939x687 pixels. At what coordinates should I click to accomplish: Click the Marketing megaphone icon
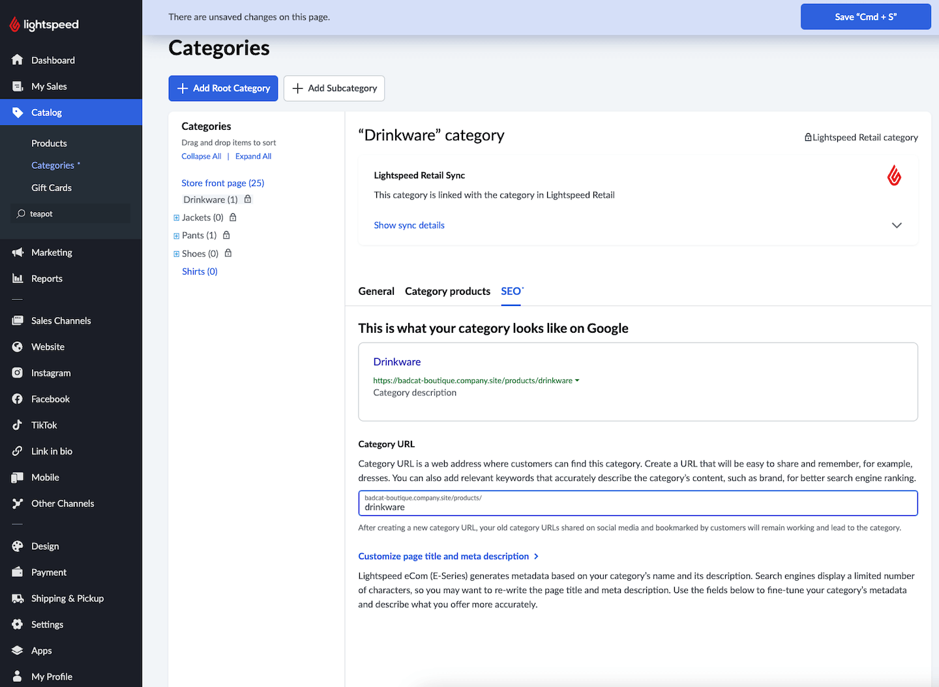click(18, 252)
